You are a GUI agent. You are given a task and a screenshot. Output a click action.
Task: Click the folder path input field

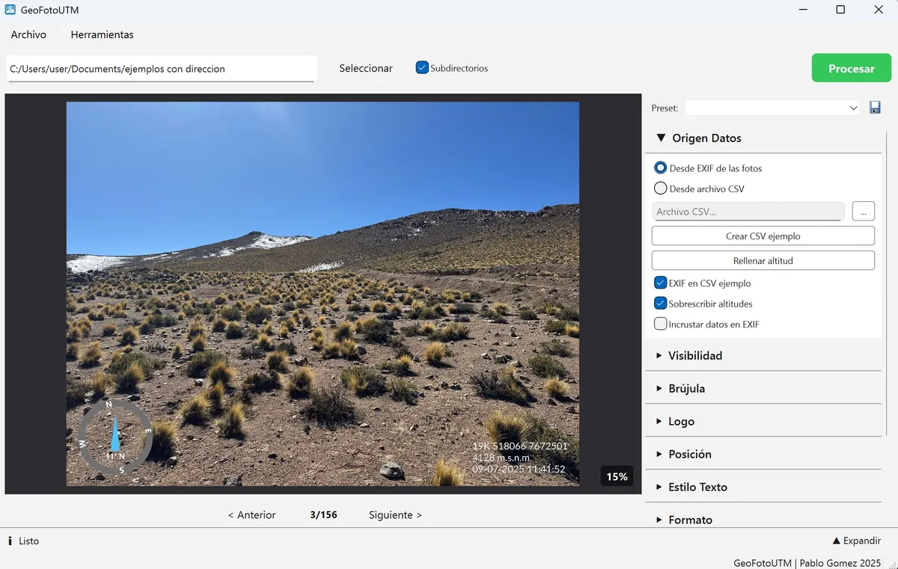tap(162, 69)
